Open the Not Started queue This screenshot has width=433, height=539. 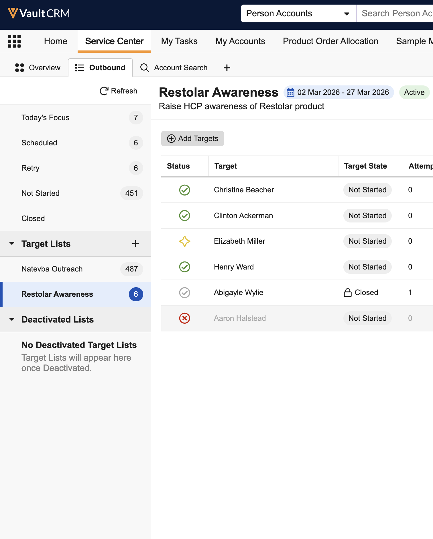coord(41,193)
